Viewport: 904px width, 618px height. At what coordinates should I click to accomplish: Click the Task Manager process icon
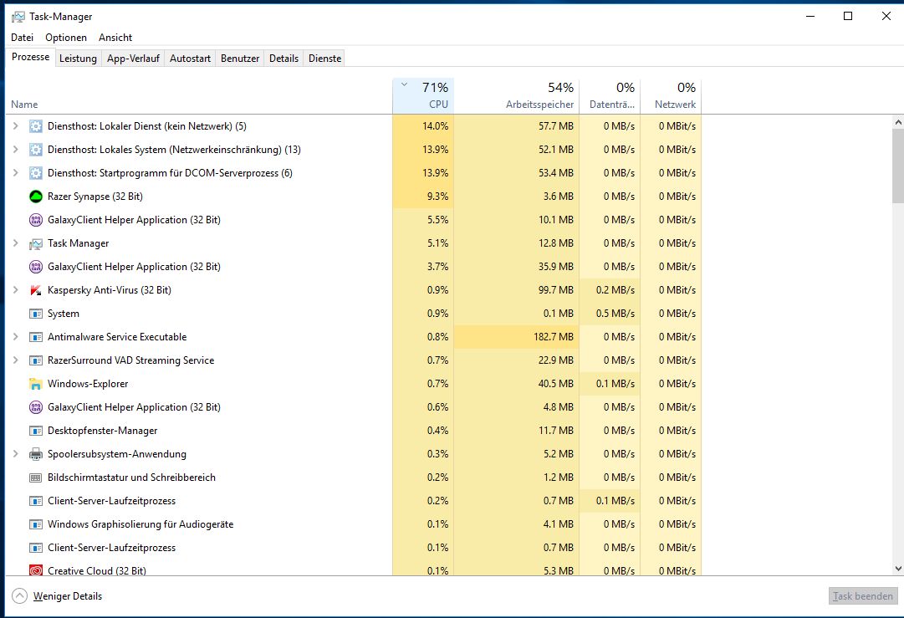tap(36, 243)
